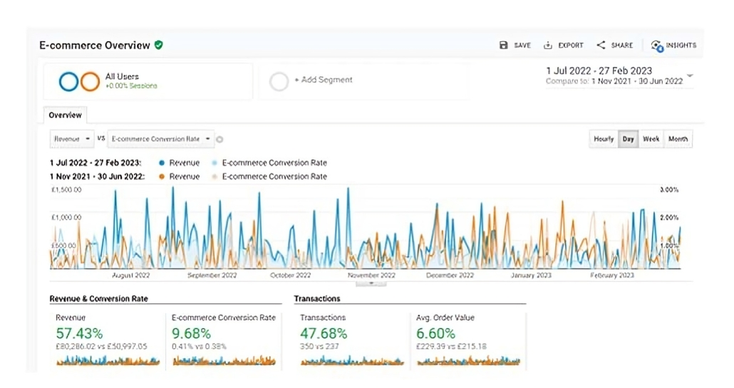Screen dimensions: 734x388
Task: Switch chart granularity to Hourly
Action: 604,140
